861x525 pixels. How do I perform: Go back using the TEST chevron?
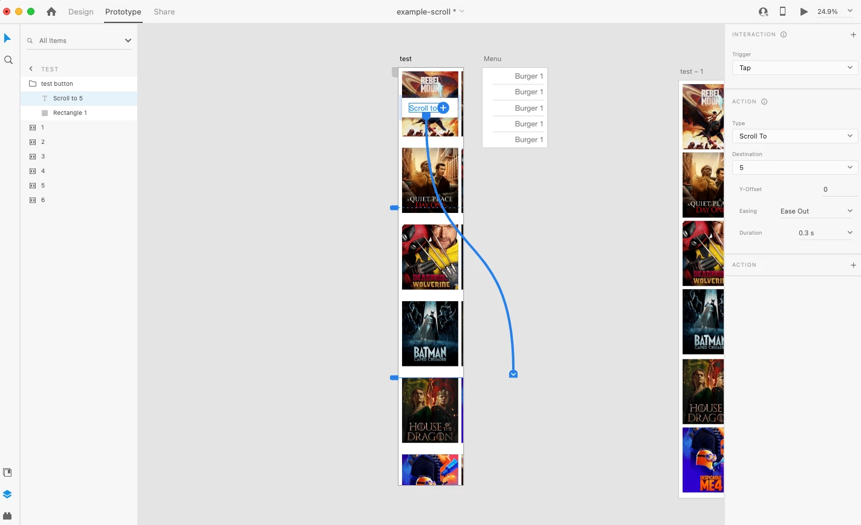[x=31, y=69]
